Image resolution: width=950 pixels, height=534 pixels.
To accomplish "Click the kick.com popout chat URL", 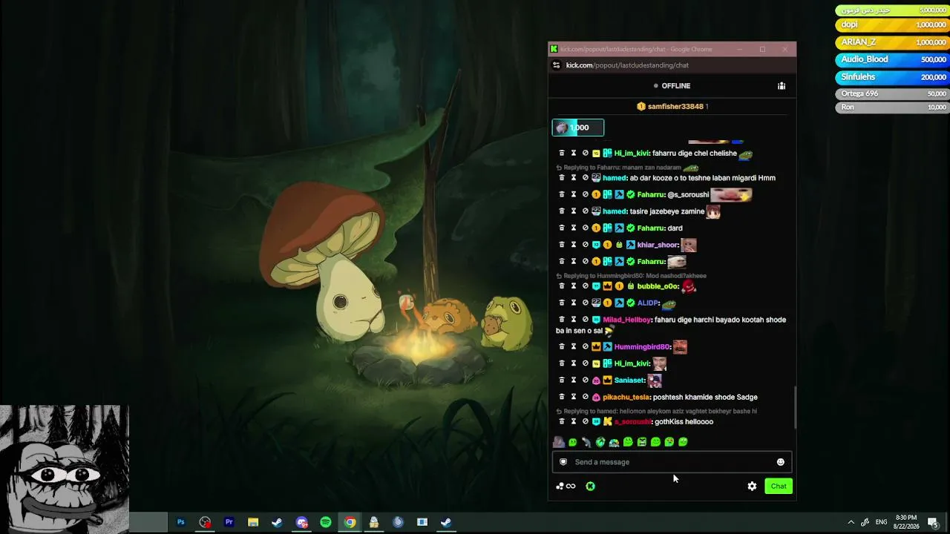I will [628, 65].
